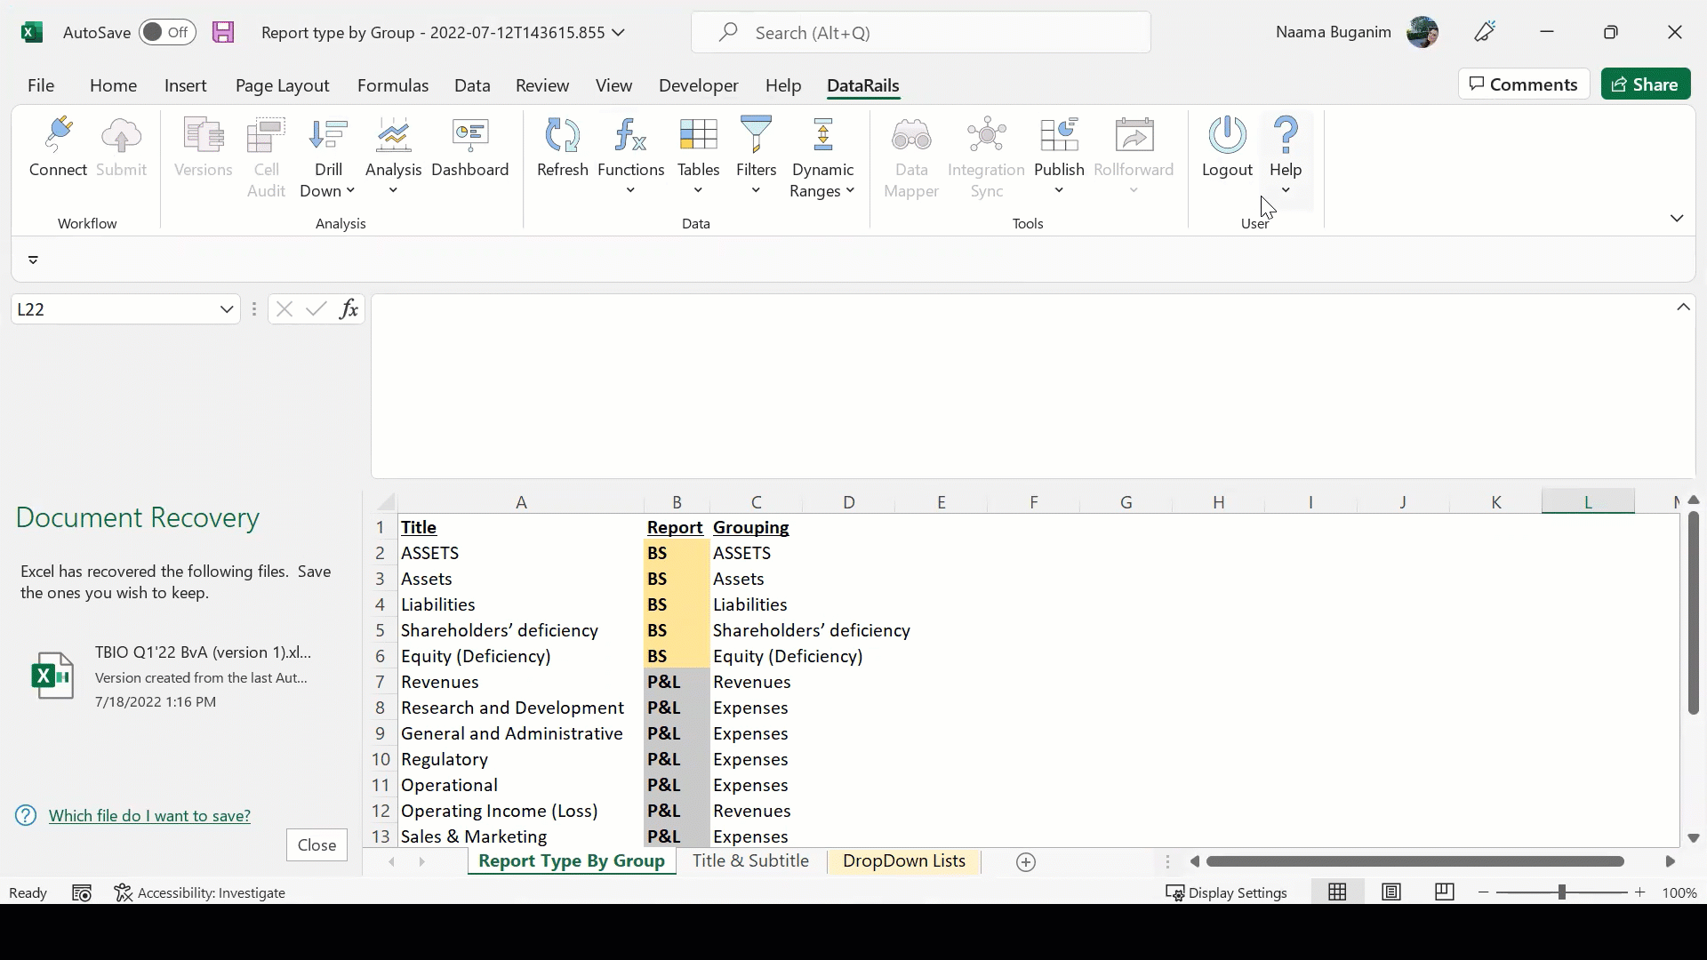Viewport: 1707px width, 960px height.
Task: Click the user profile picture
Action: click(1422, 32)
